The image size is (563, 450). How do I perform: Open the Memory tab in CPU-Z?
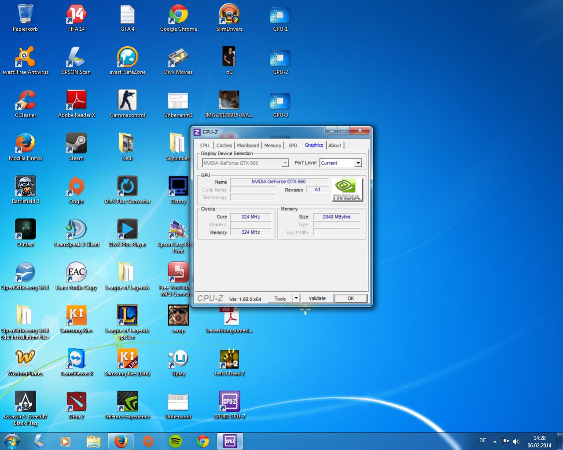[x=272, y=146]
